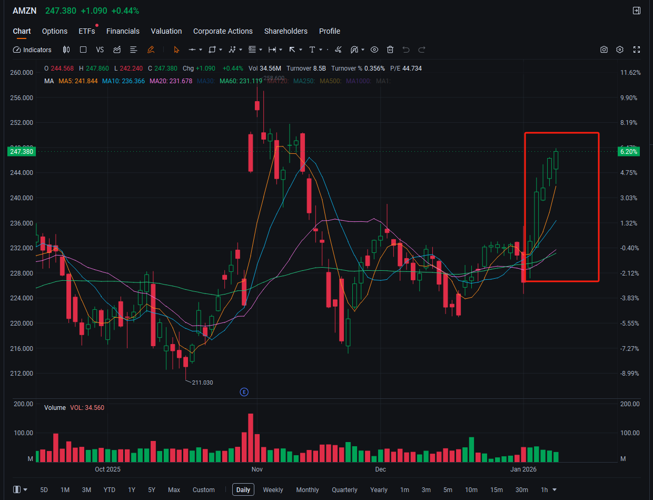
Task: Select the Max time range
Action: [174, 490]
